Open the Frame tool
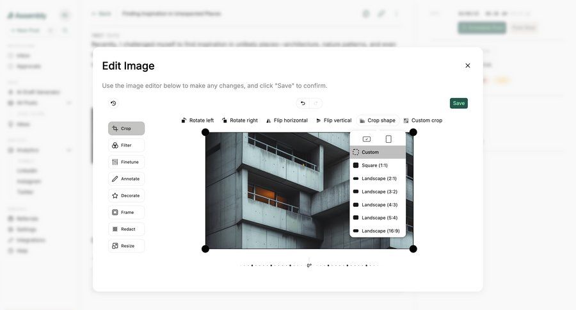This screenshot has width=576, height=310. (x=126, y=212)
